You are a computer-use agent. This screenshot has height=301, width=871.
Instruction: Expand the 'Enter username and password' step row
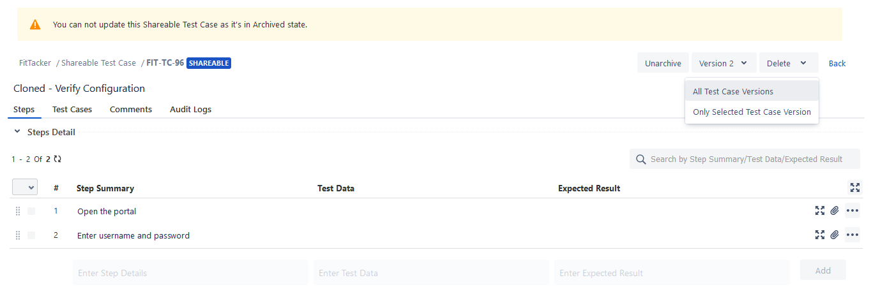[x=820, y=235]
